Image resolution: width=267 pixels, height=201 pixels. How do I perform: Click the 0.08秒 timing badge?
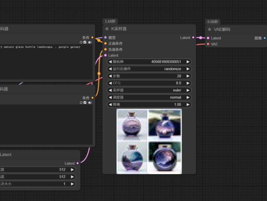212,22
